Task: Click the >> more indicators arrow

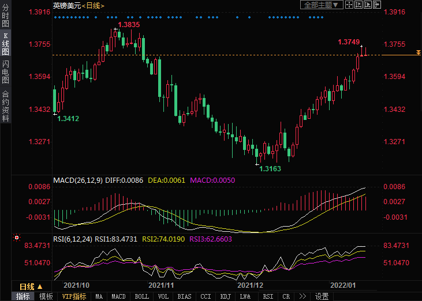Action: 302,296
